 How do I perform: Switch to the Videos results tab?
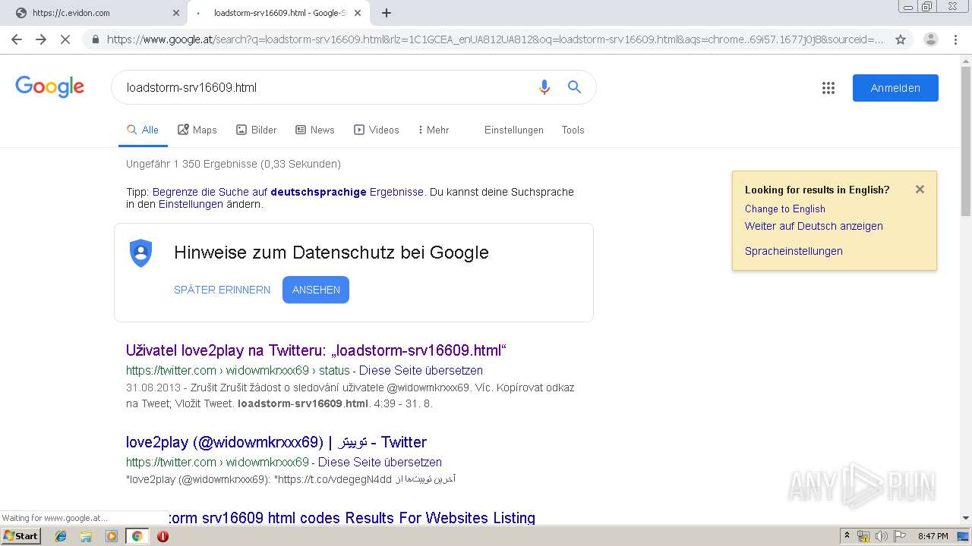377,130
